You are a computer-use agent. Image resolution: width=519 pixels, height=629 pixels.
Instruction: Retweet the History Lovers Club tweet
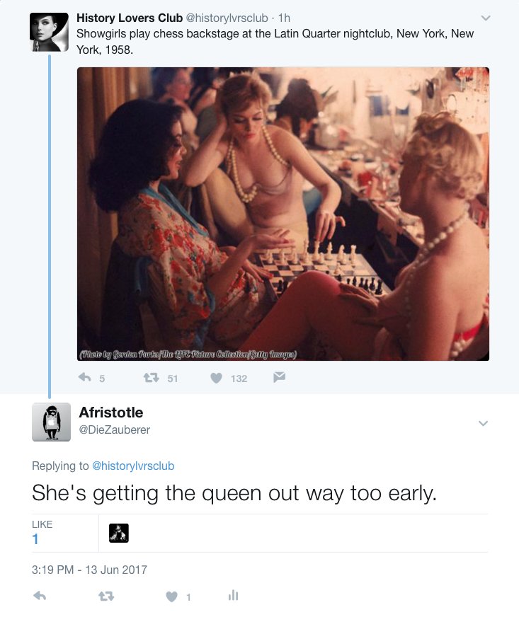click(149, 379)
